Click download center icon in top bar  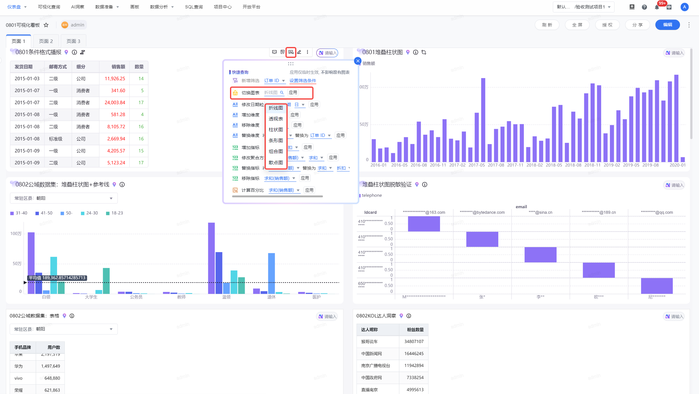(x=632, y=7)
